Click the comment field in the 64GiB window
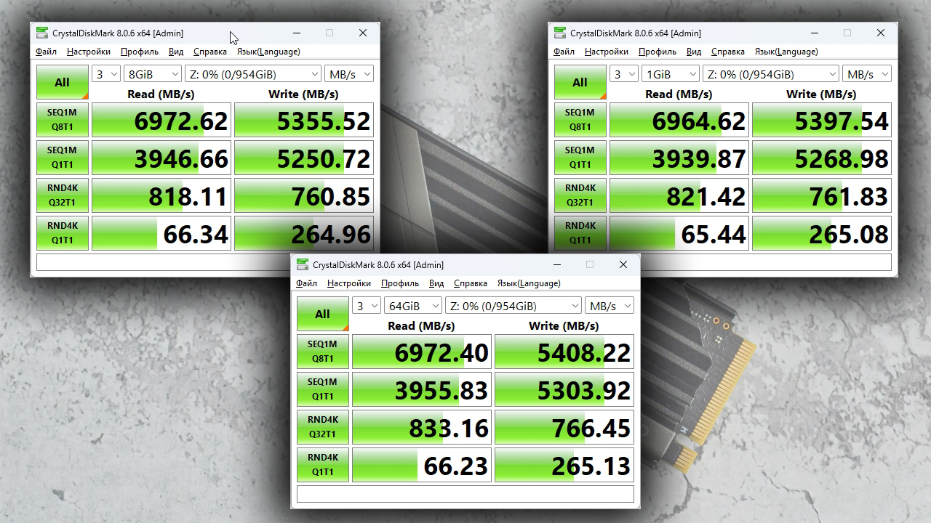931x523 pixels. [x=465, y=494]
